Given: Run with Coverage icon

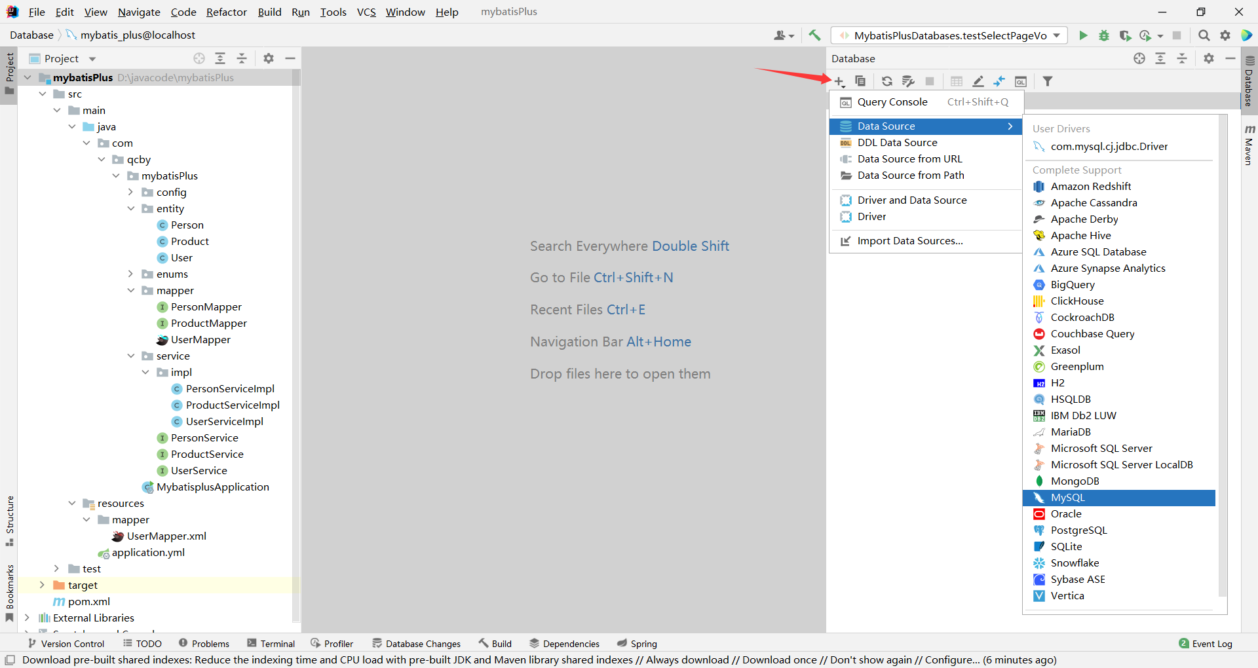Looking at the screenshot, I should [x=1125, y=35].
